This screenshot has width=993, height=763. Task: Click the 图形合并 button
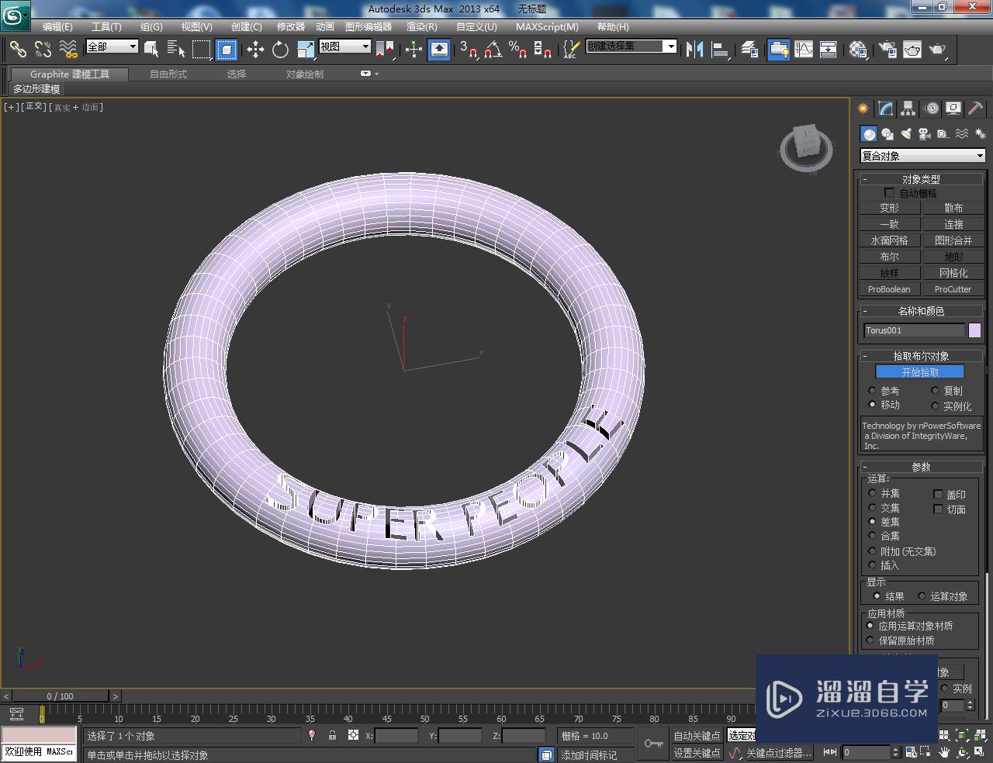[x=953, y=240]
